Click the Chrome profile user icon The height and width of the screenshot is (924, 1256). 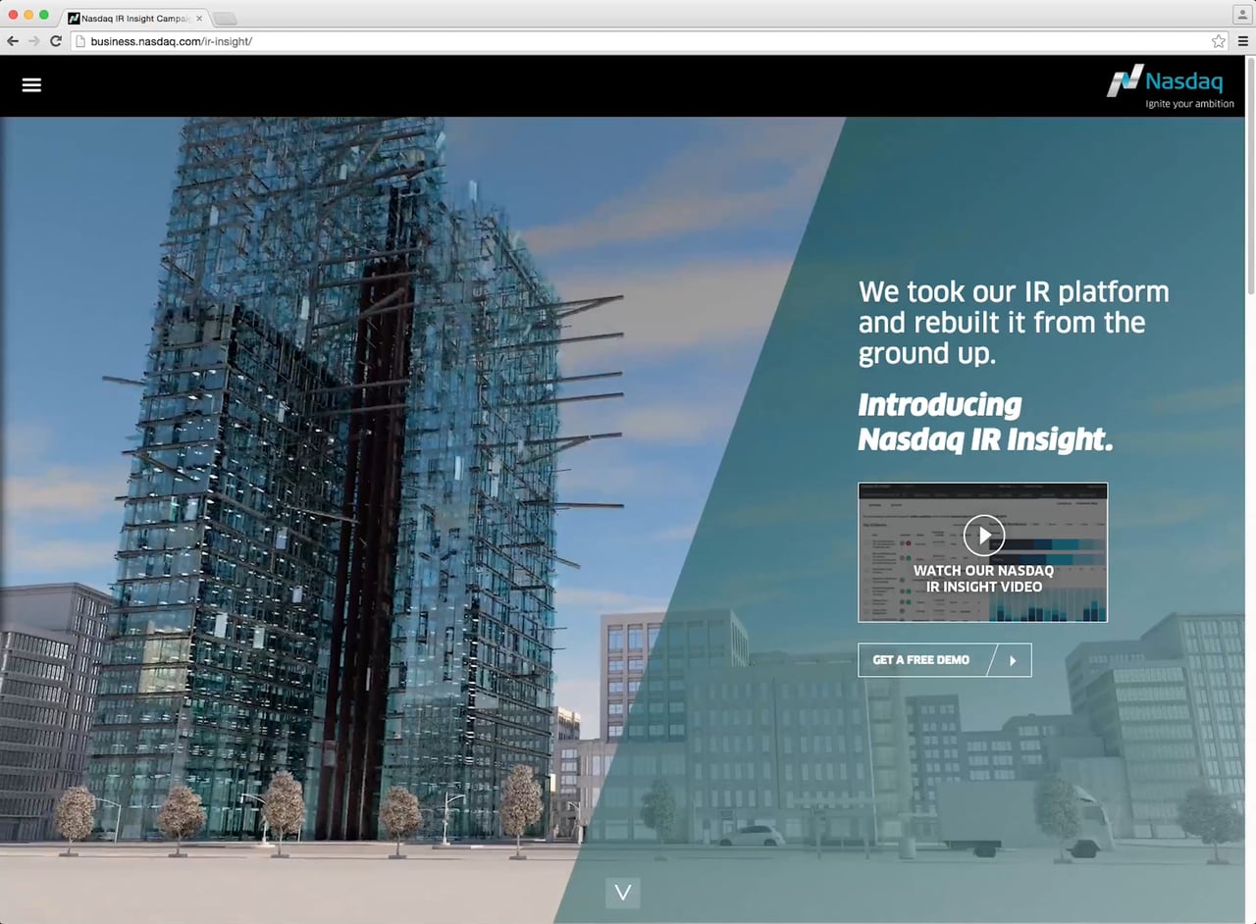tap(1241, 14)
